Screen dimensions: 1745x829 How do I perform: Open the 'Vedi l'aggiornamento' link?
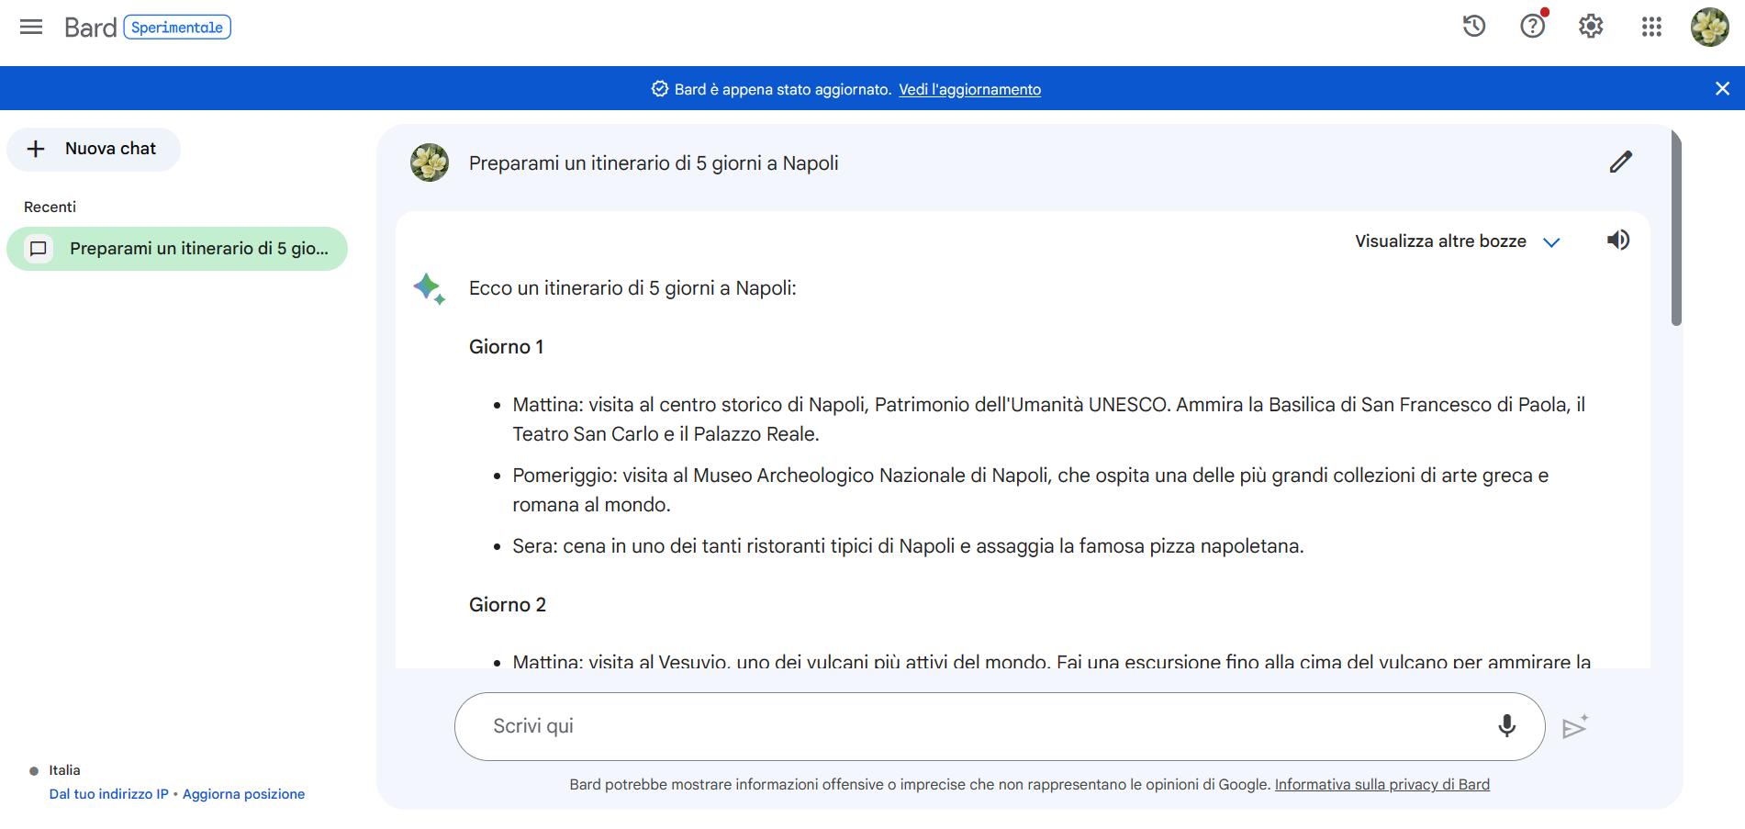click(x=969, y=89)
